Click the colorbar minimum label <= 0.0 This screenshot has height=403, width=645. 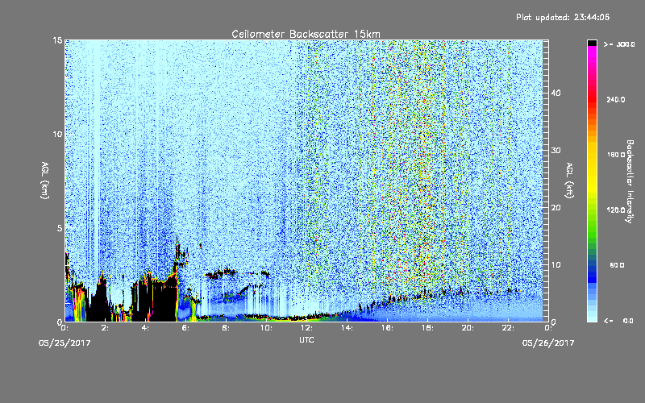[618, 321]
